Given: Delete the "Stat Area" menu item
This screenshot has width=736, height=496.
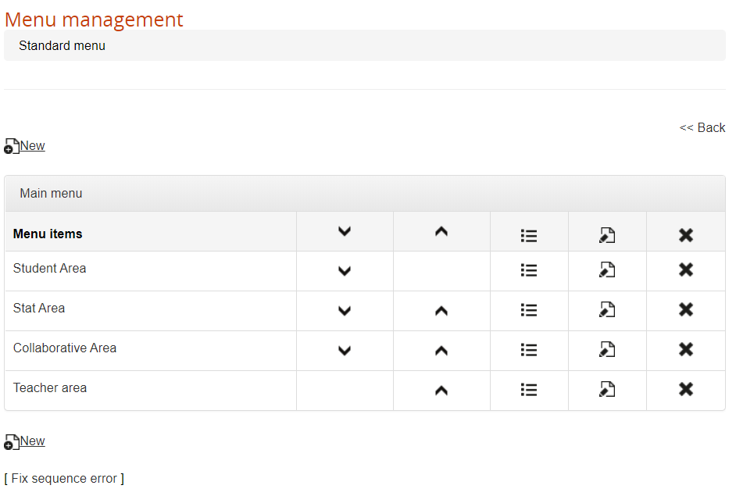Looking at the screenshot, I should 685,310.
